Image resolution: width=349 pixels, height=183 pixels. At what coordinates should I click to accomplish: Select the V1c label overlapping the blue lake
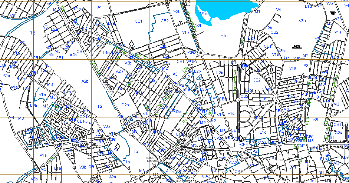click(204, 14)
